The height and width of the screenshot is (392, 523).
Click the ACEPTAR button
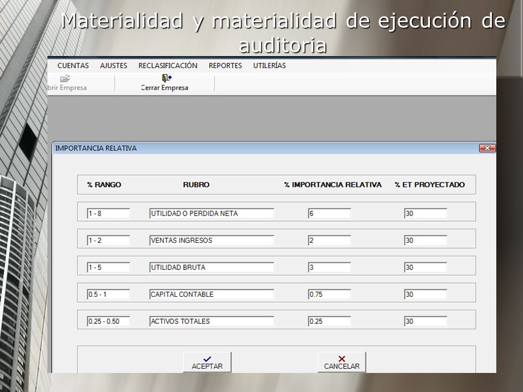click(x=207, y=363)
